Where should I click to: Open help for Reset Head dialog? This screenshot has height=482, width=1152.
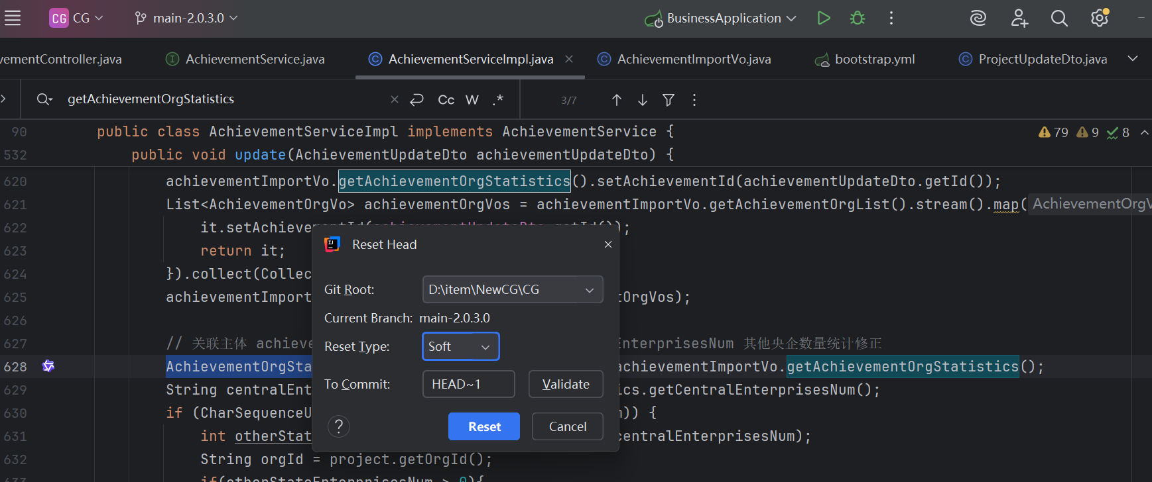click(x=339, y=426)
